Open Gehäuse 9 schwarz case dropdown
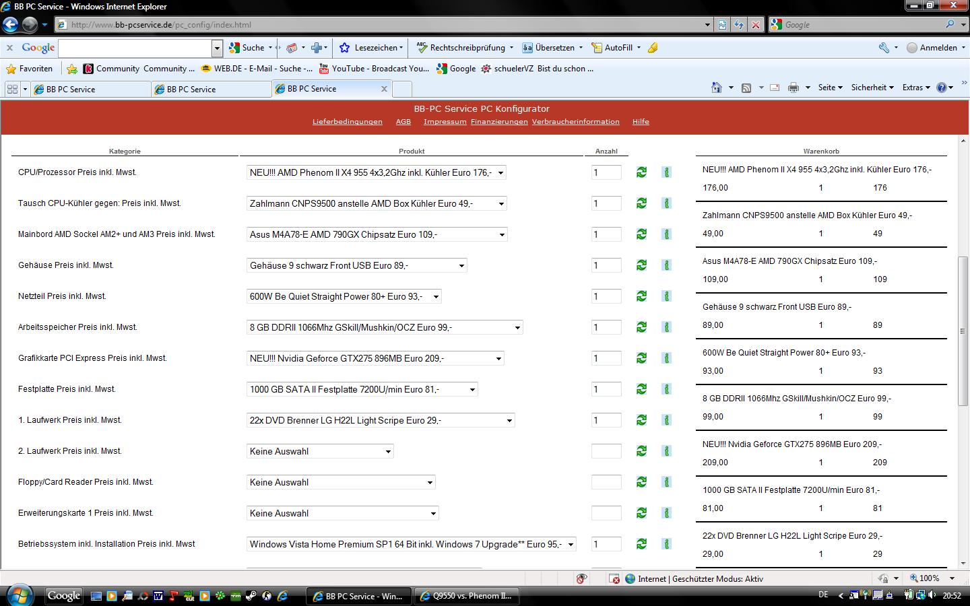Image resolution: width=970 pixels, height=606 pixels. (x=357, y=265)
